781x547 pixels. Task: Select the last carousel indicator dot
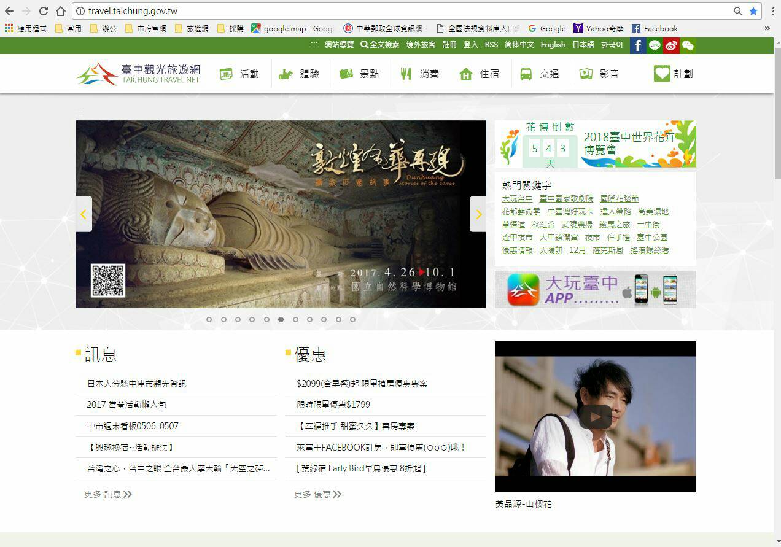352,319
